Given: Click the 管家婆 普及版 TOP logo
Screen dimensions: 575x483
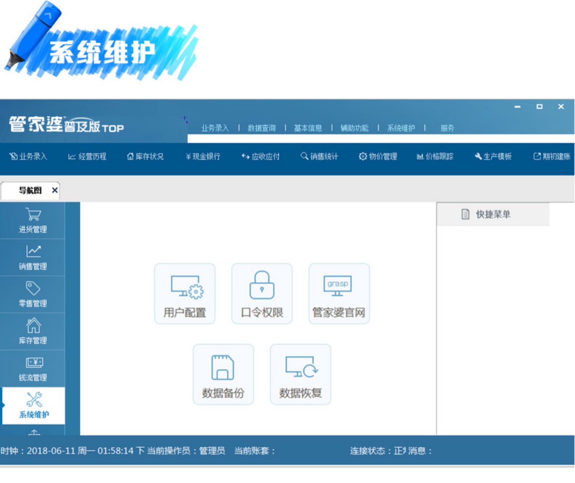Looking at the screenshot, I should point(66,124).
